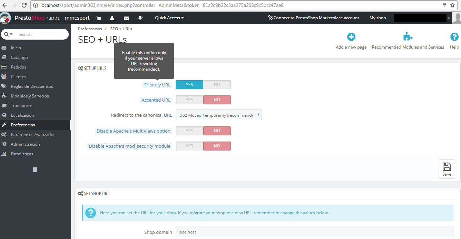This screenshot has width=461, height=239.
Task: Open Recommended Modules puzzle piece icon
Action: [408, 37]
